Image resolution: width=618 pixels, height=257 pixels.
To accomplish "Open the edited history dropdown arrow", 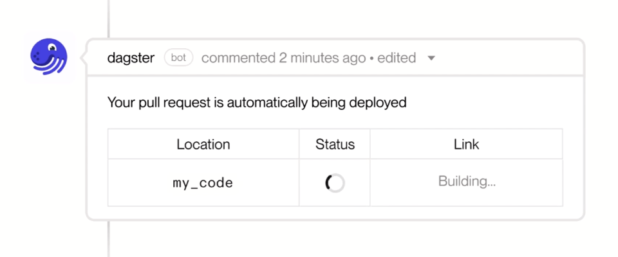I will click(431, 58).
